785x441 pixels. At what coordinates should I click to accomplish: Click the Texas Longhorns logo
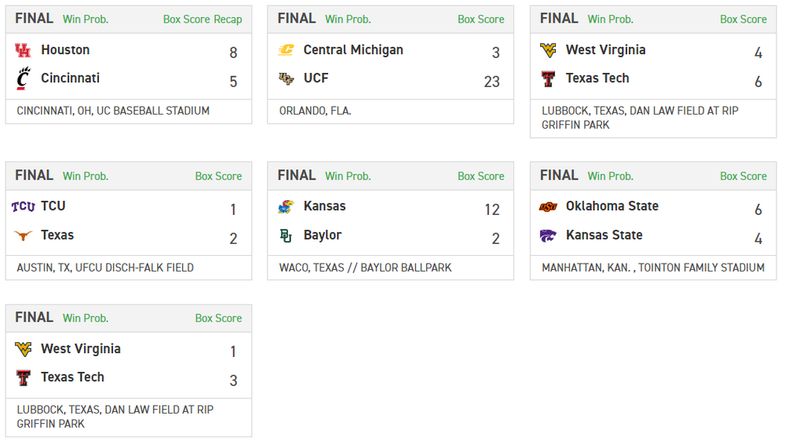pyautogui.click(x=23, y=235)
